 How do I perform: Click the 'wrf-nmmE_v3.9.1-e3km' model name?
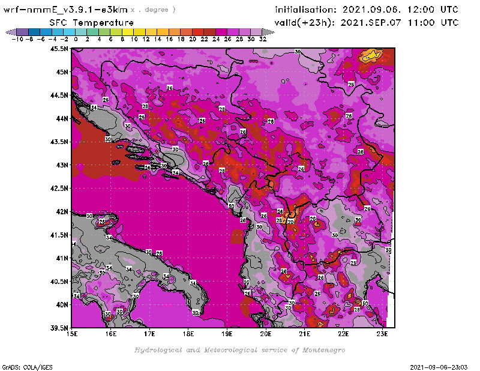pyautogui.click(x=65, y=10)
